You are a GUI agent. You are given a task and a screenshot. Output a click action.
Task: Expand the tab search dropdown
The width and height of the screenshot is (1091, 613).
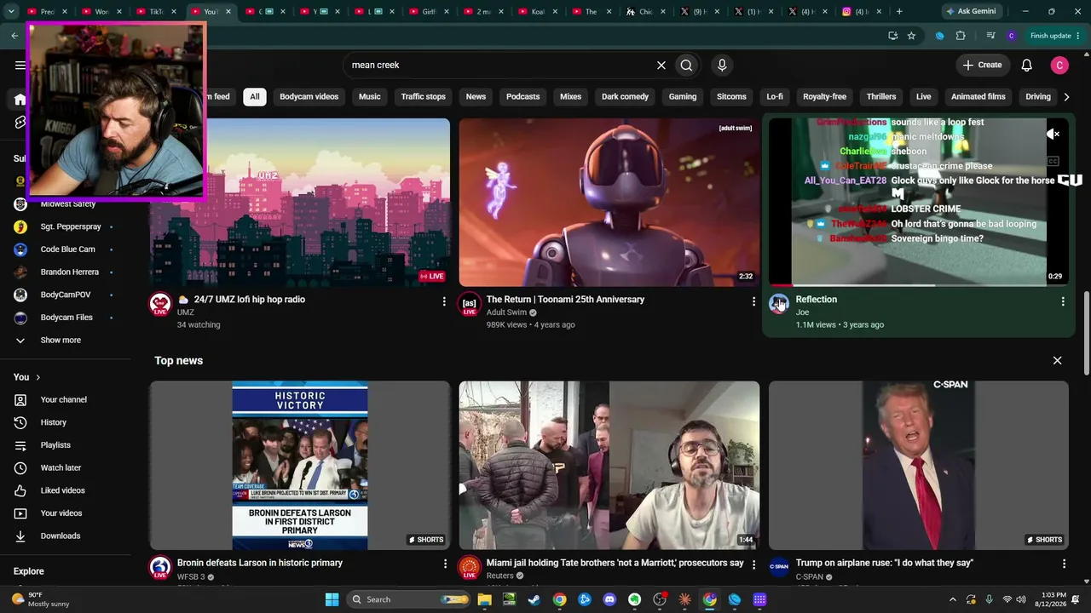pos(11,11)
